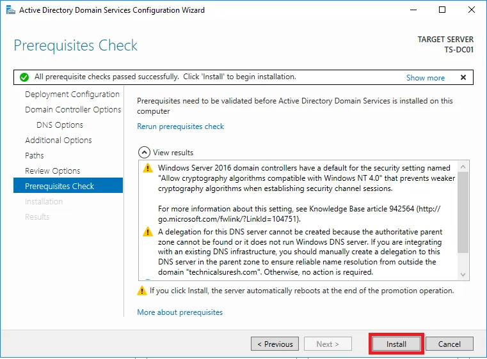487x359 pixels.
Task: Select Domain Controller Options step
Action: click(x=73, y=110)
